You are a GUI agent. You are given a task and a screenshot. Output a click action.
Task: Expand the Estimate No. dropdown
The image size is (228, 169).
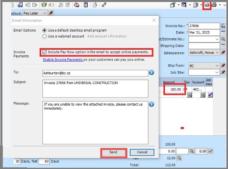coord(217,39)
